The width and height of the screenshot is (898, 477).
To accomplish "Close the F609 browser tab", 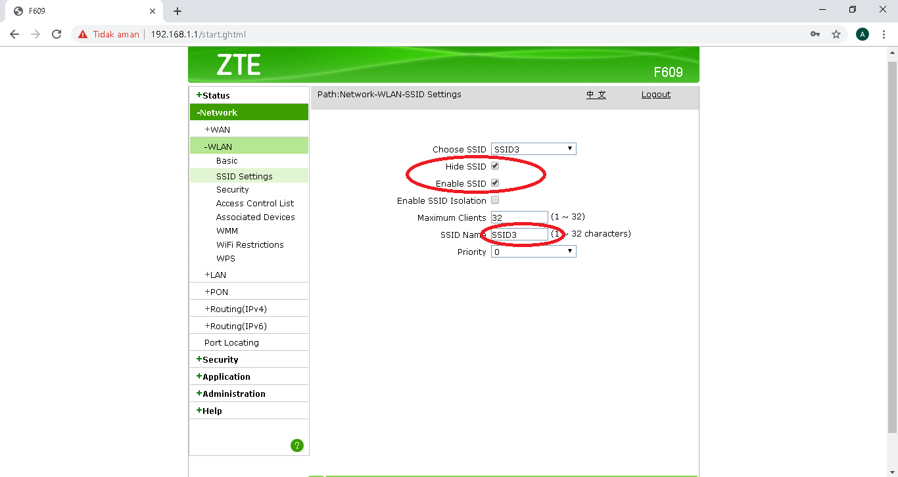I will (152, 11).
